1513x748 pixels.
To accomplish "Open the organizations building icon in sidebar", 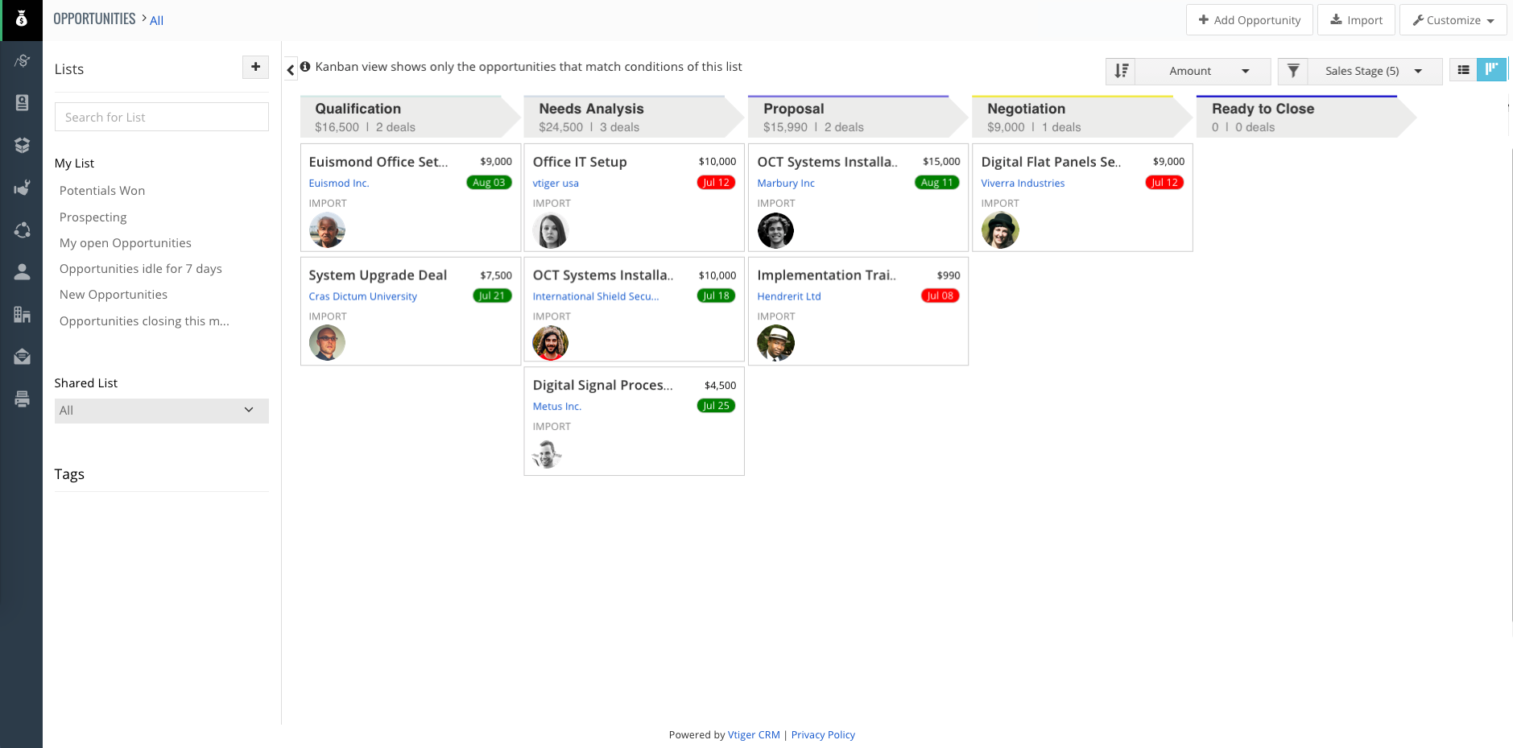I will pos(22,314).
